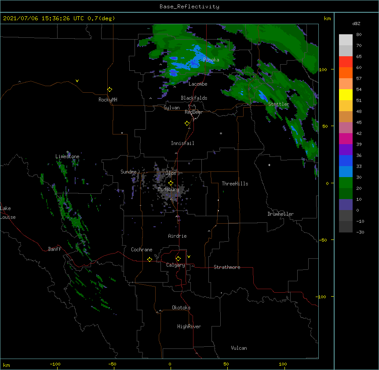This screenshot has height=370, width=379.
Task: Click the Drumheller label
Action: (x=281, y=214)
